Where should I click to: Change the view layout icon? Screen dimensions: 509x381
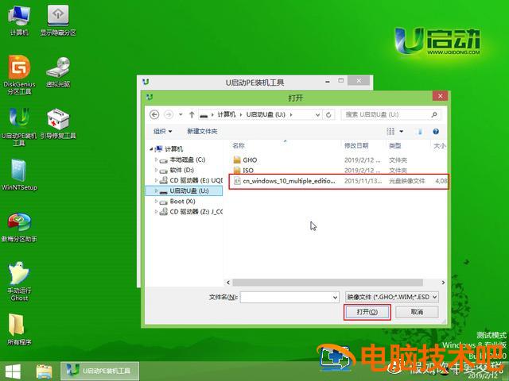click(x=390, y=131)
